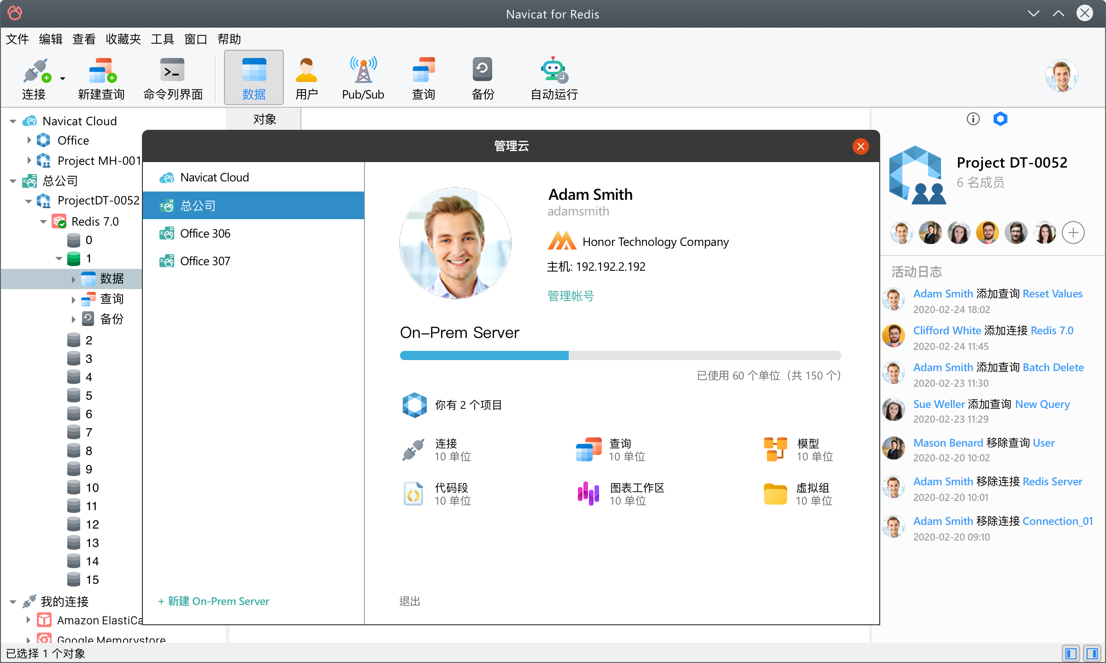
Task: Open the Automation (自动运行) tool
Action: pos(554,78)
